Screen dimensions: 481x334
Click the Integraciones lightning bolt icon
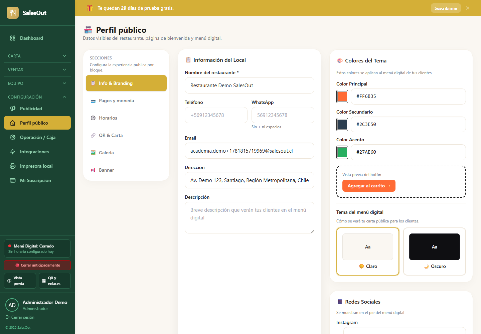coord(13,152)
